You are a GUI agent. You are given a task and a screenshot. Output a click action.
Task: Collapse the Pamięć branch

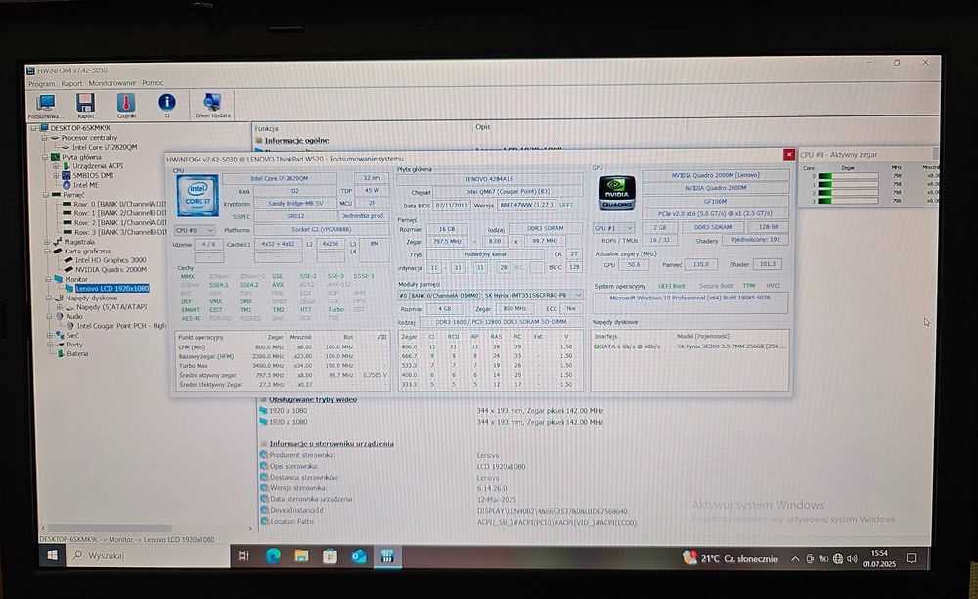pyautogui.click(x=46, y=195)
